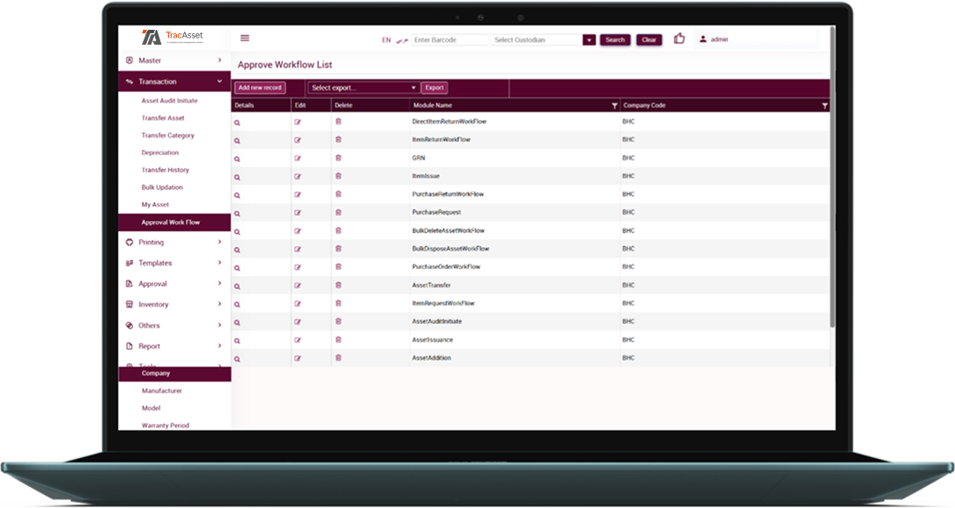
Task: Click the thumbs-up icon in header
Action: pyautogui.click(x=679, y=39)
